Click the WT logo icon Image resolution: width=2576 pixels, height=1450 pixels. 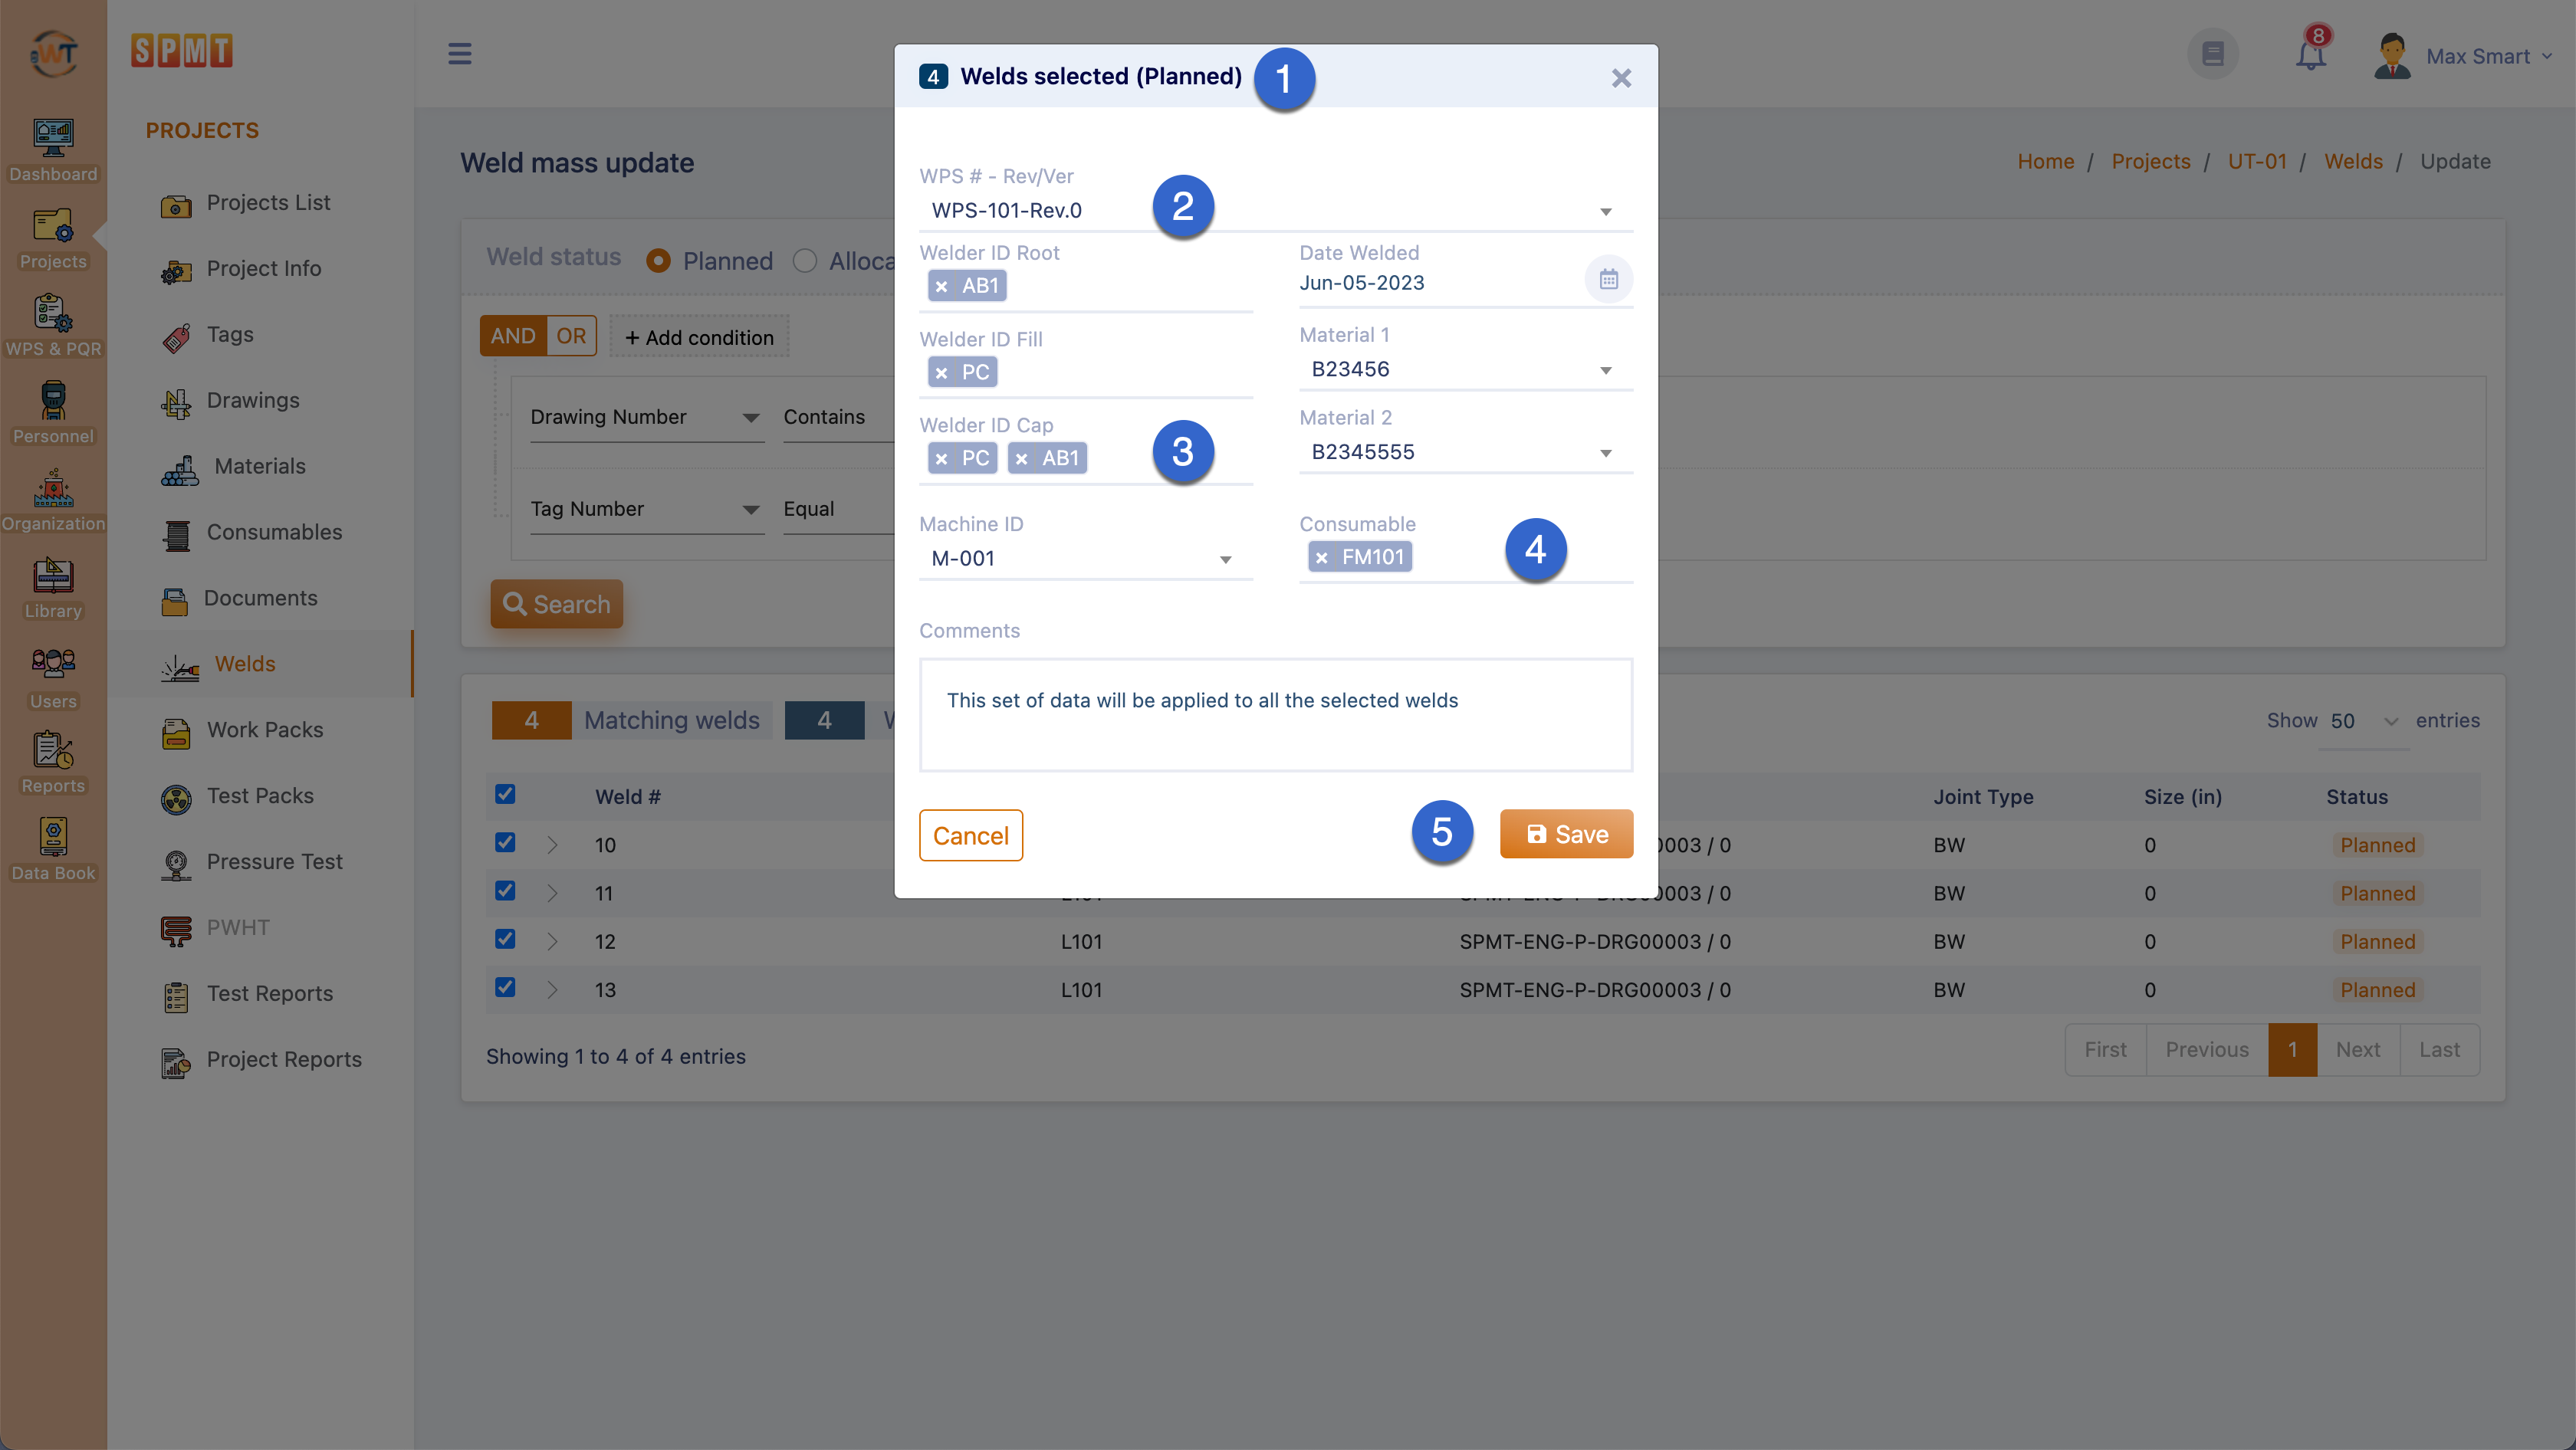[x=53, y=53]
